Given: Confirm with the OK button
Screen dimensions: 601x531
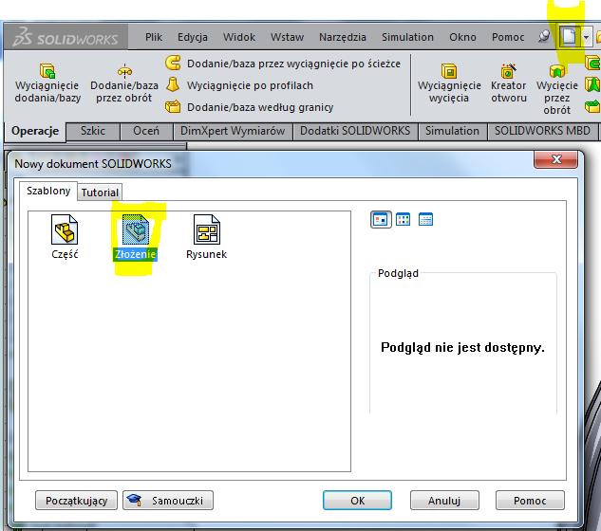Looking at the screenshot, I should click(x=357, y=501).
